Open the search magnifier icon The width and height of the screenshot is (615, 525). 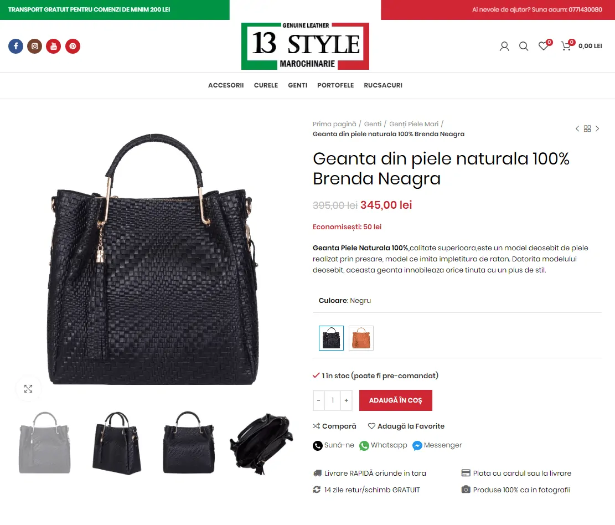coord(524,47)
